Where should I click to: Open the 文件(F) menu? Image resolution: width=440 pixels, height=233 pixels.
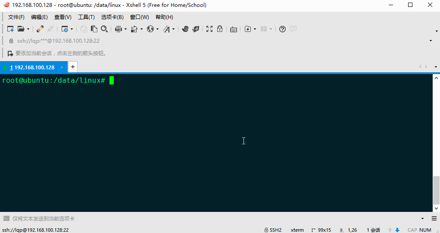pyautogui.click(x=16, y=17)
